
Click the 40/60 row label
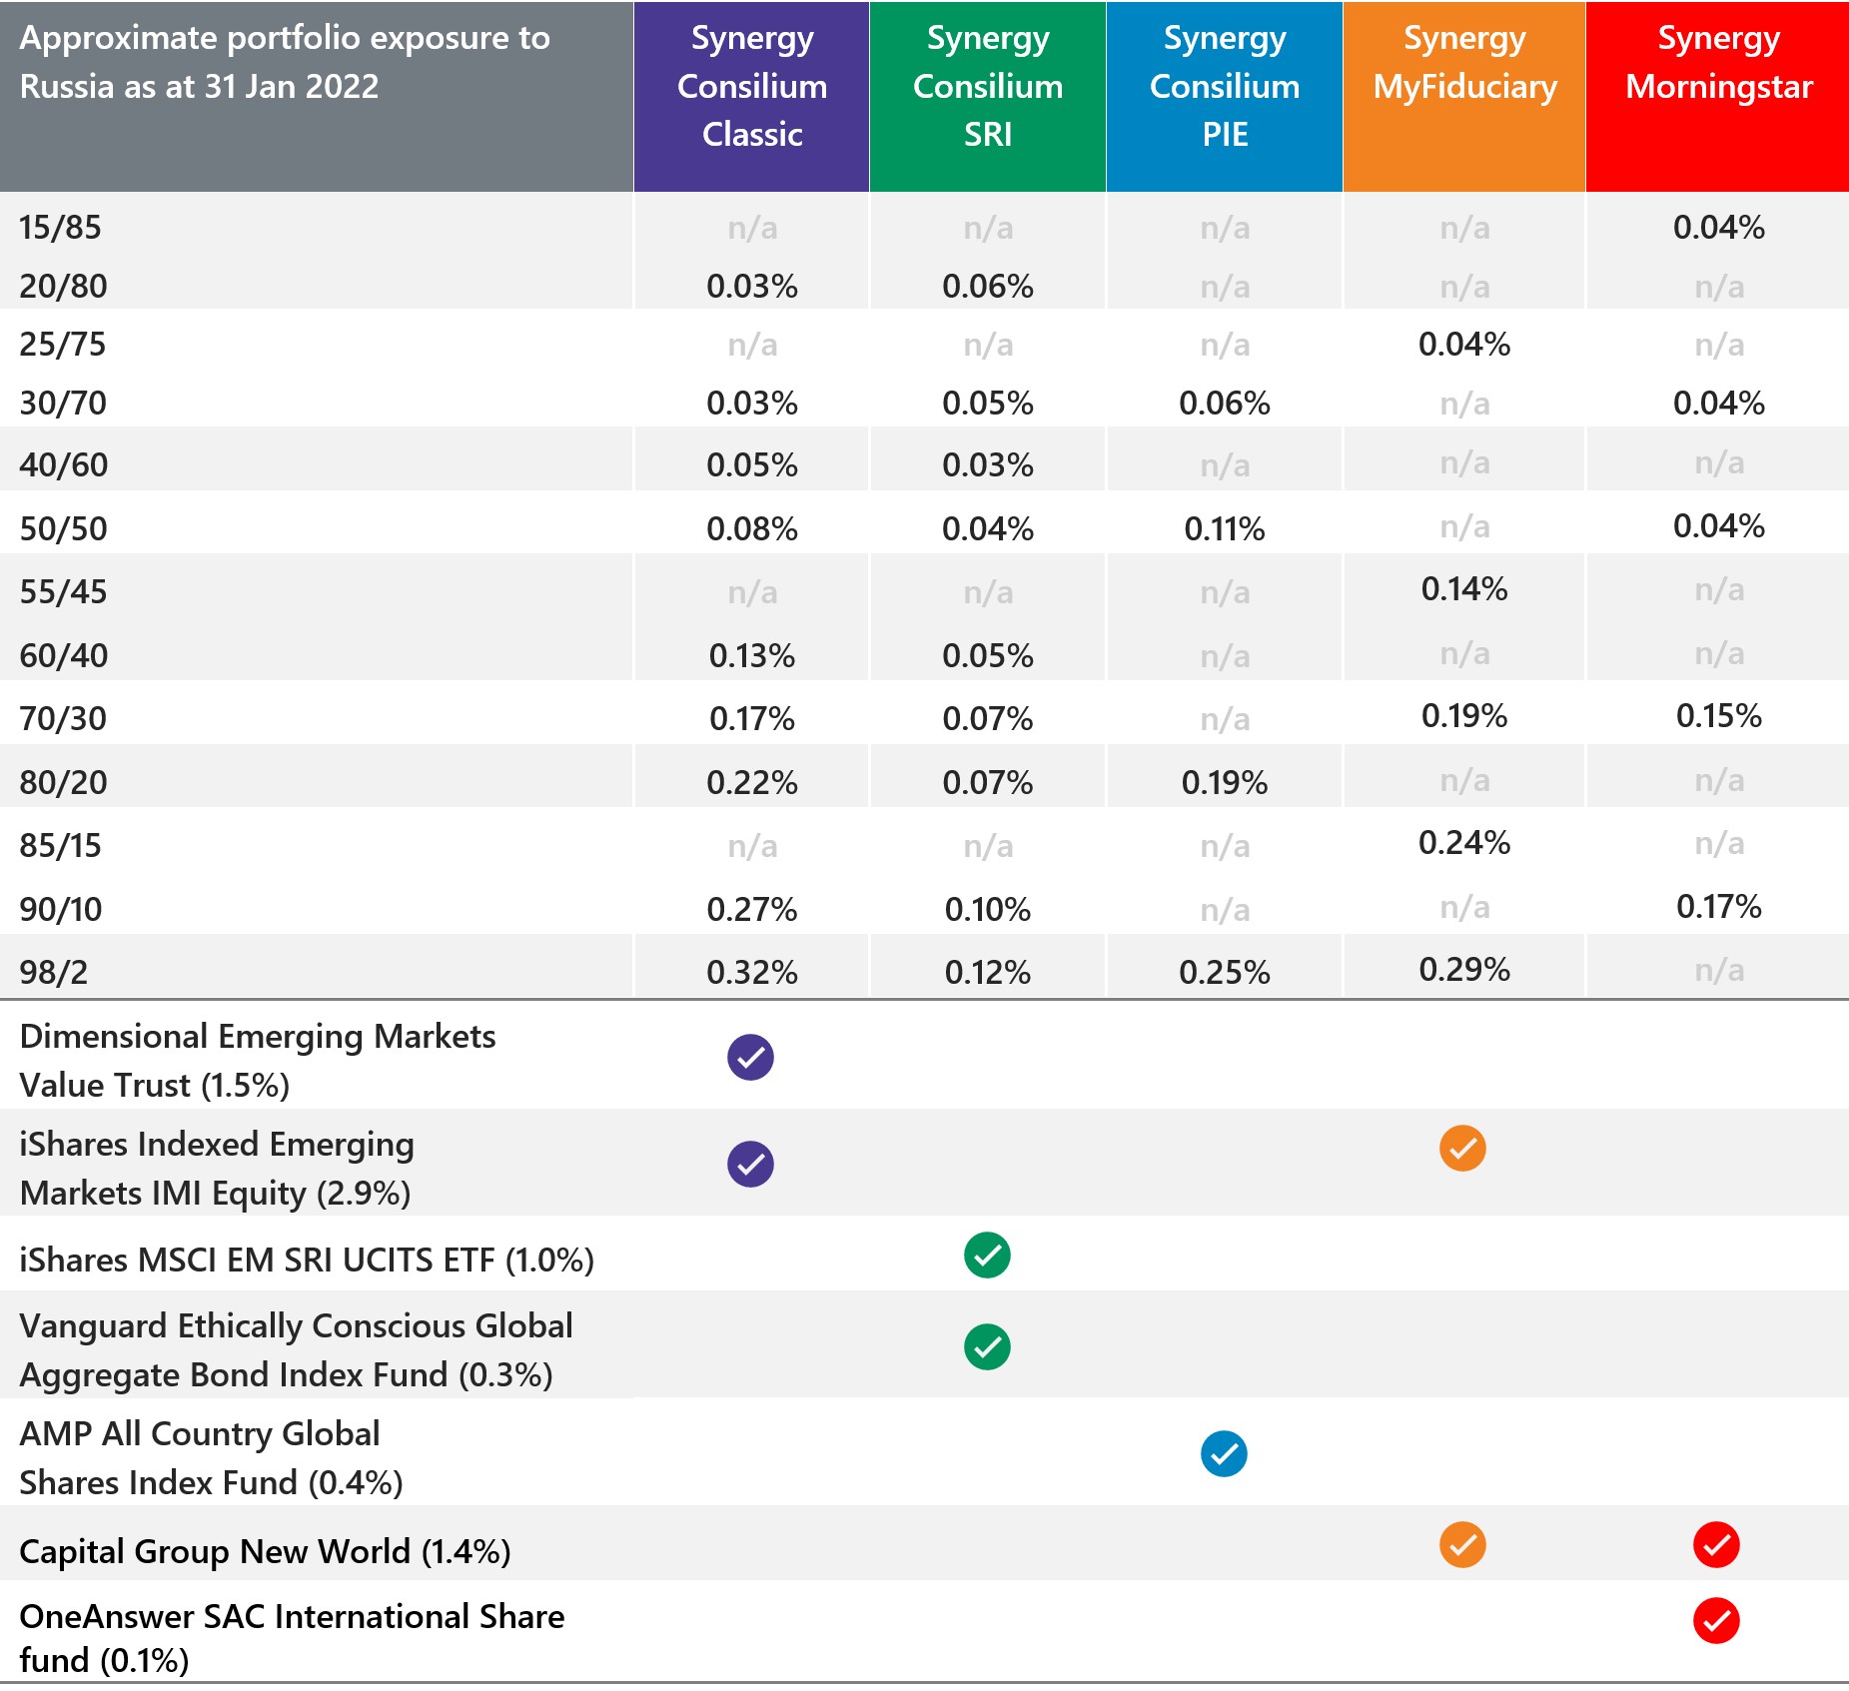63,465
